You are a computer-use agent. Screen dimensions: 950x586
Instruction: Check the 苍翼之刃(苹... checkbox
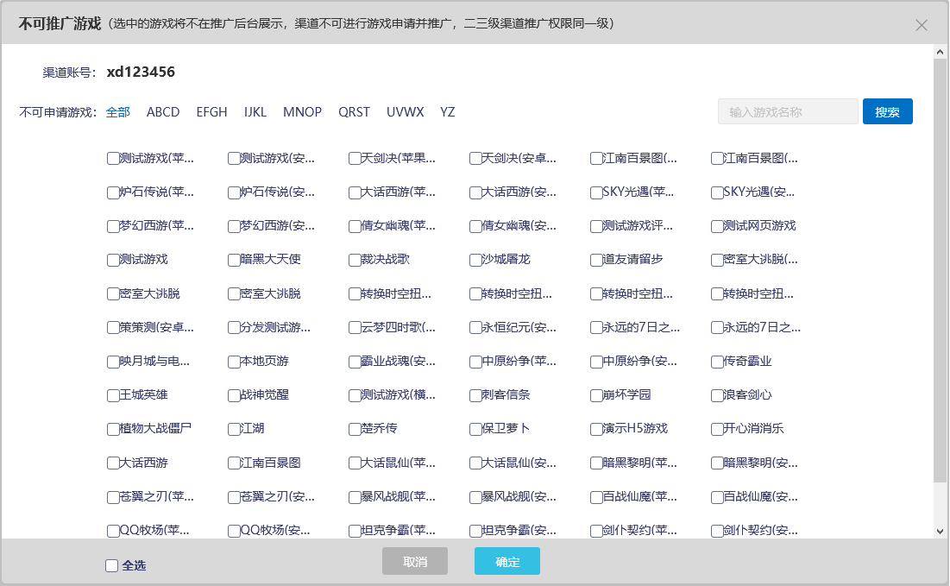[x=113, y=497]
